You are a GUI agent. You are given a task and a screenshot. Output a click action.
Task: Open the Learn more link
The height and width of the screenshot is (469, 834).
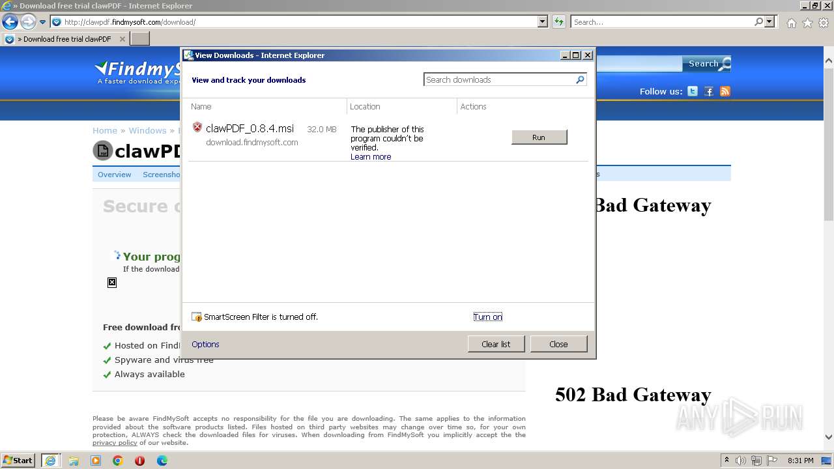click(371, 157)
